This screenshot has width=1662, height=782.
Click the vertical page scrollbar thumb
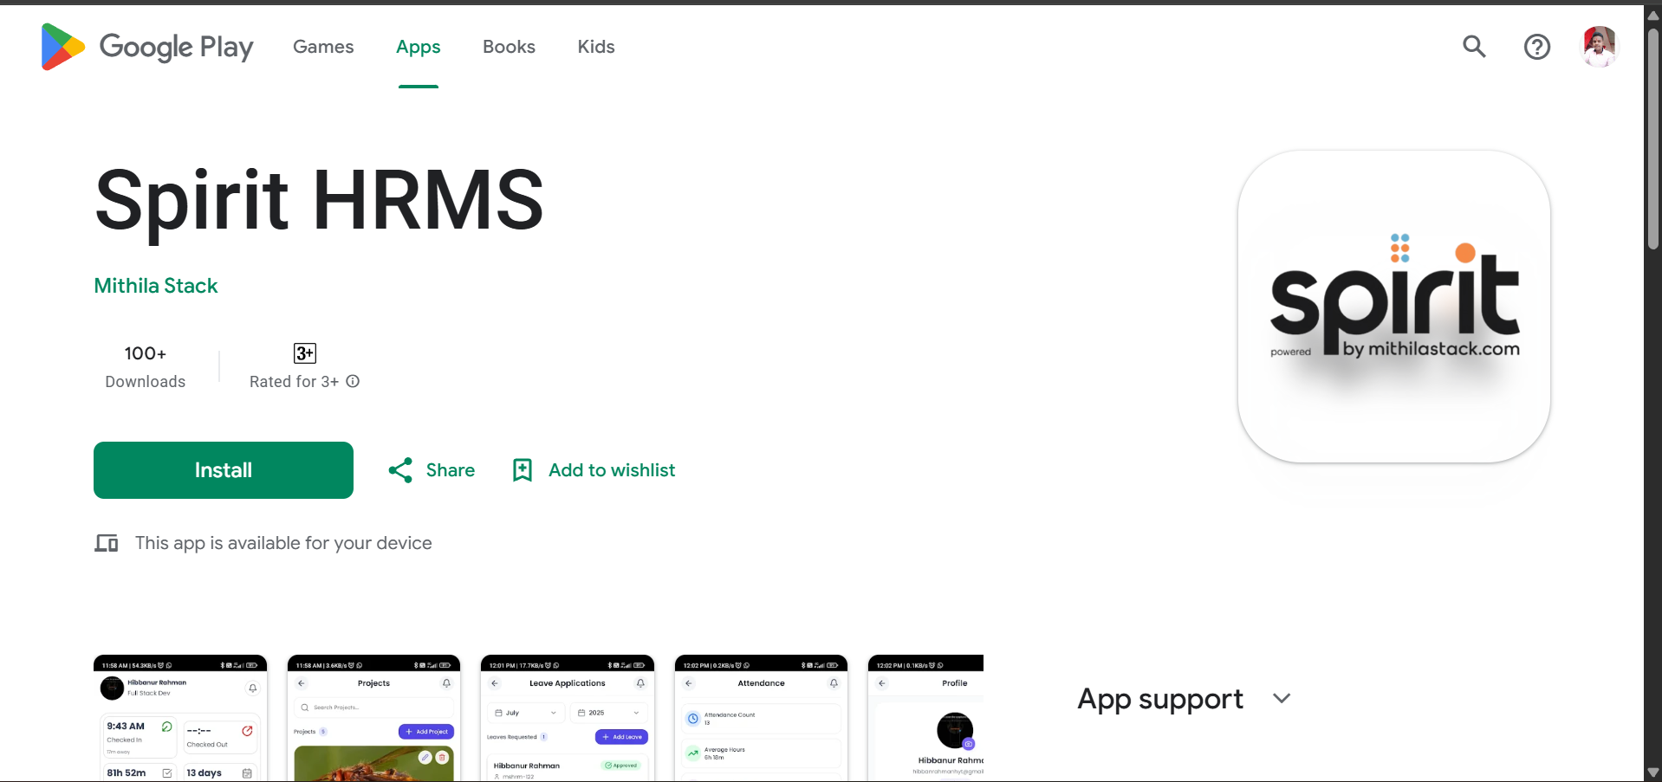click(1653, 139)
